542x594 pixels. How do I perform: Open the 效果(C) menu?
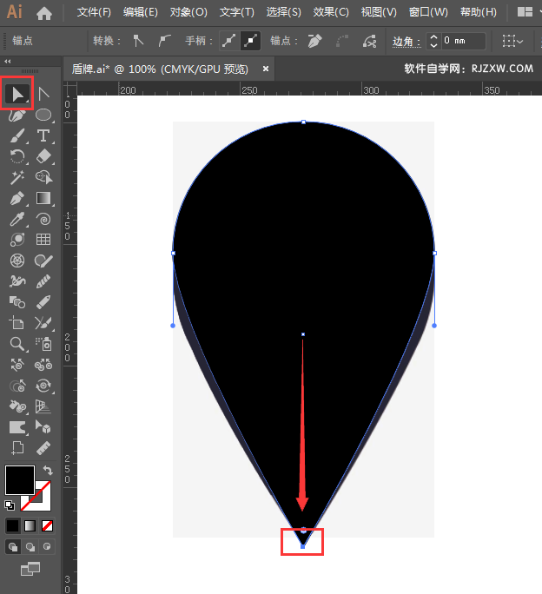(330, 13)
